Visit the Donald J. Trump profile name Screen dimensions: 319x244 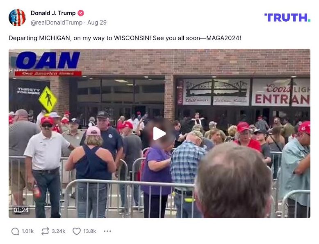53,13
